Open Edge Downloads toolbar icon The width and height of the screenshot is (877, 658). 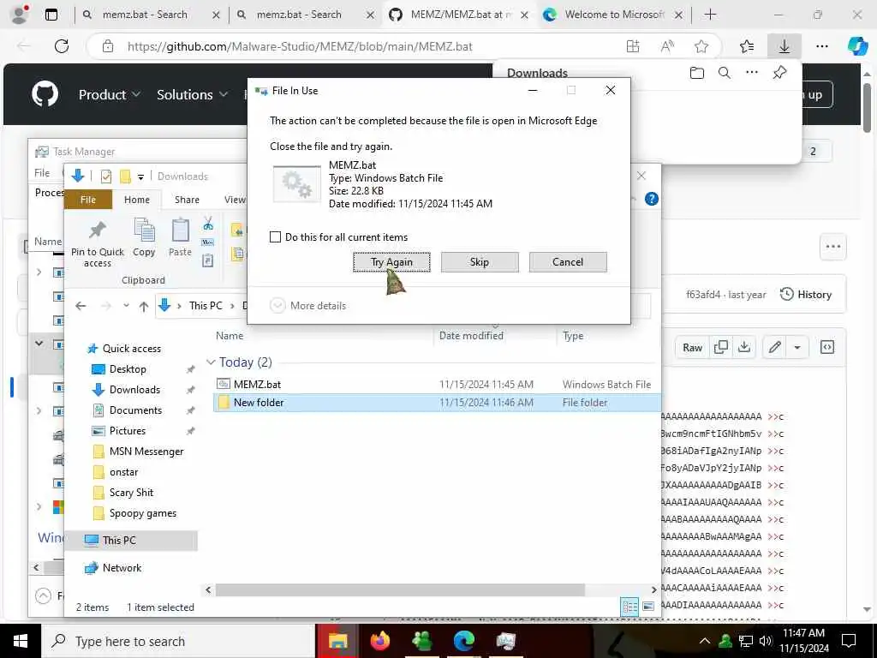(x=785, y=46)
